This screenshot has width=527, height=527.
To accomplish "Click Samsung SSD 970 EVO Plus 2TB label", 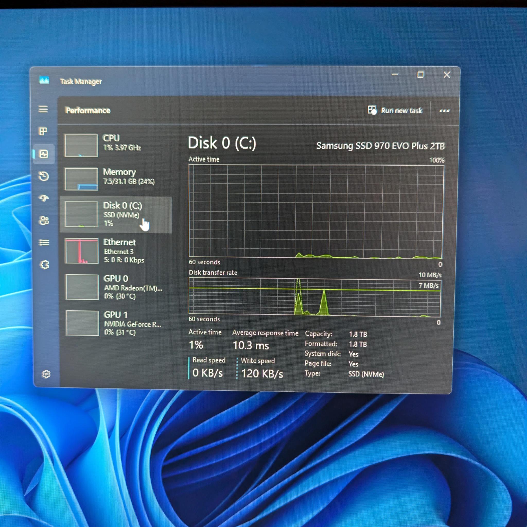I will tap(380, 146).
